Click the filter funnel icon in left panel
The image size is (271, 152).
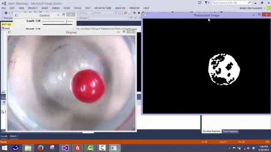(4, 103)
